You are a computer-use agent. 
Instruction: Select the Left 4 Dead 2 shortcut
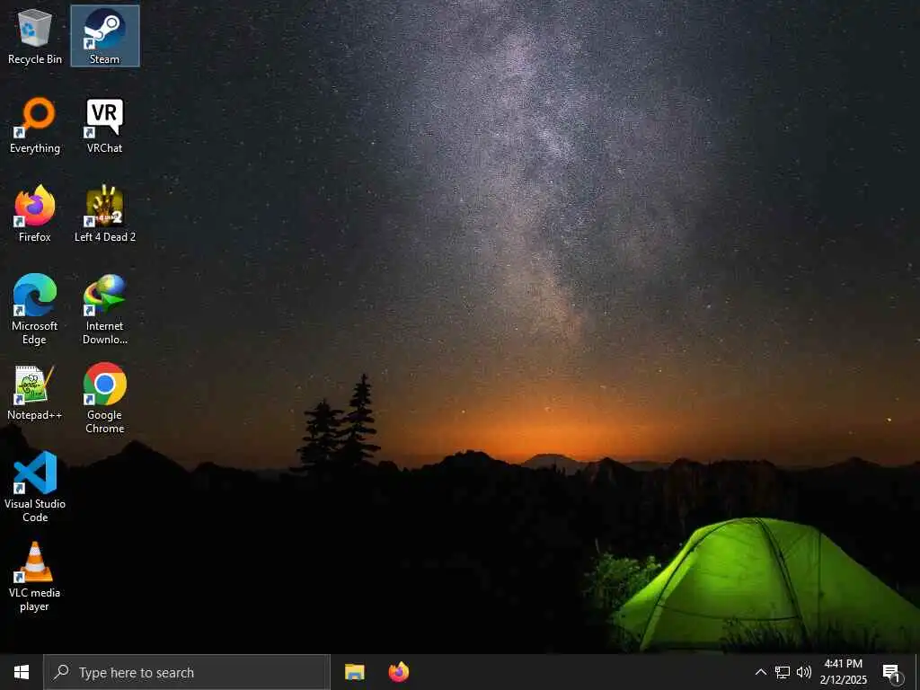pos(105,214)
